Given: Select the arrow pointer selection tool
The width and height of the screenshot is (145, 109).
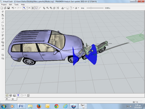Looking at the screenshot, I should coord(24,8).
